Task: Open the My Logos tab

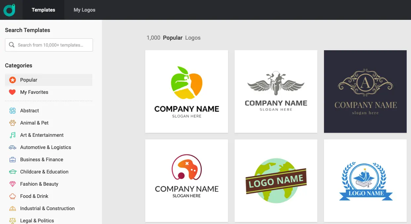Action: 84,10
